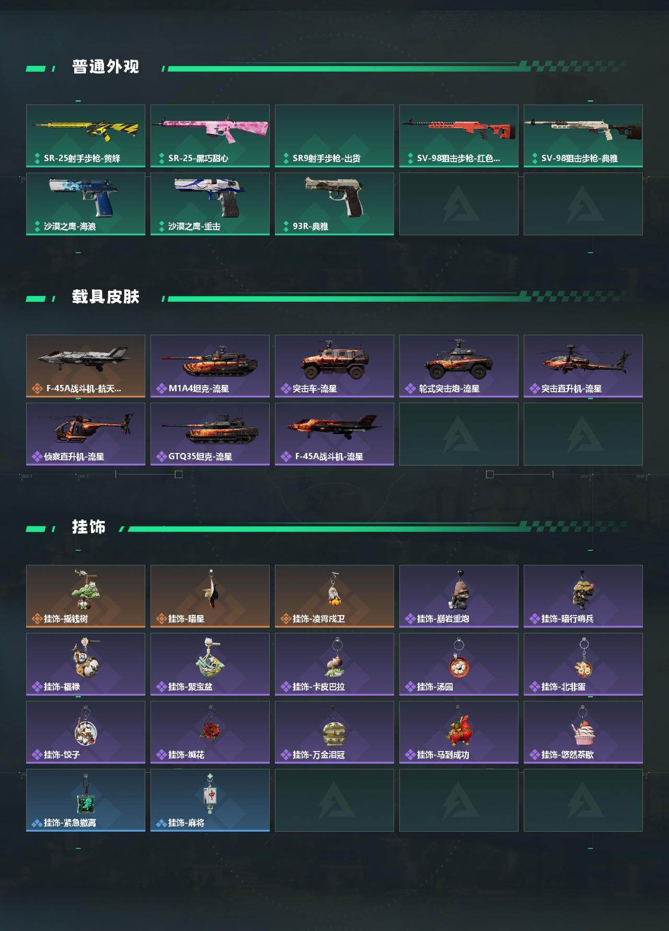Select the 挂饰-麻将 mahjong tile charm

(x=210, y=800)
